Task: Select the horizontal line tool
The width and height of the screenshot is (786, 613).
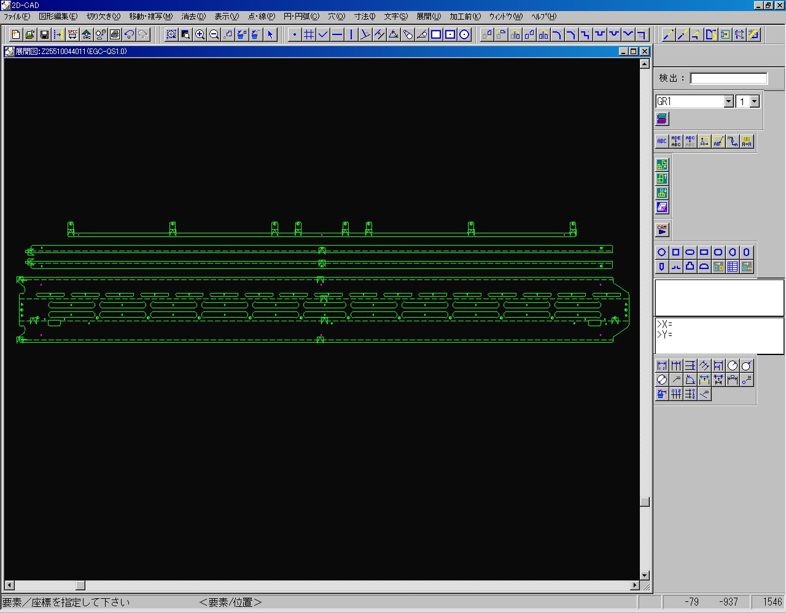Action: pyautogui.click(x=337, y=34)
